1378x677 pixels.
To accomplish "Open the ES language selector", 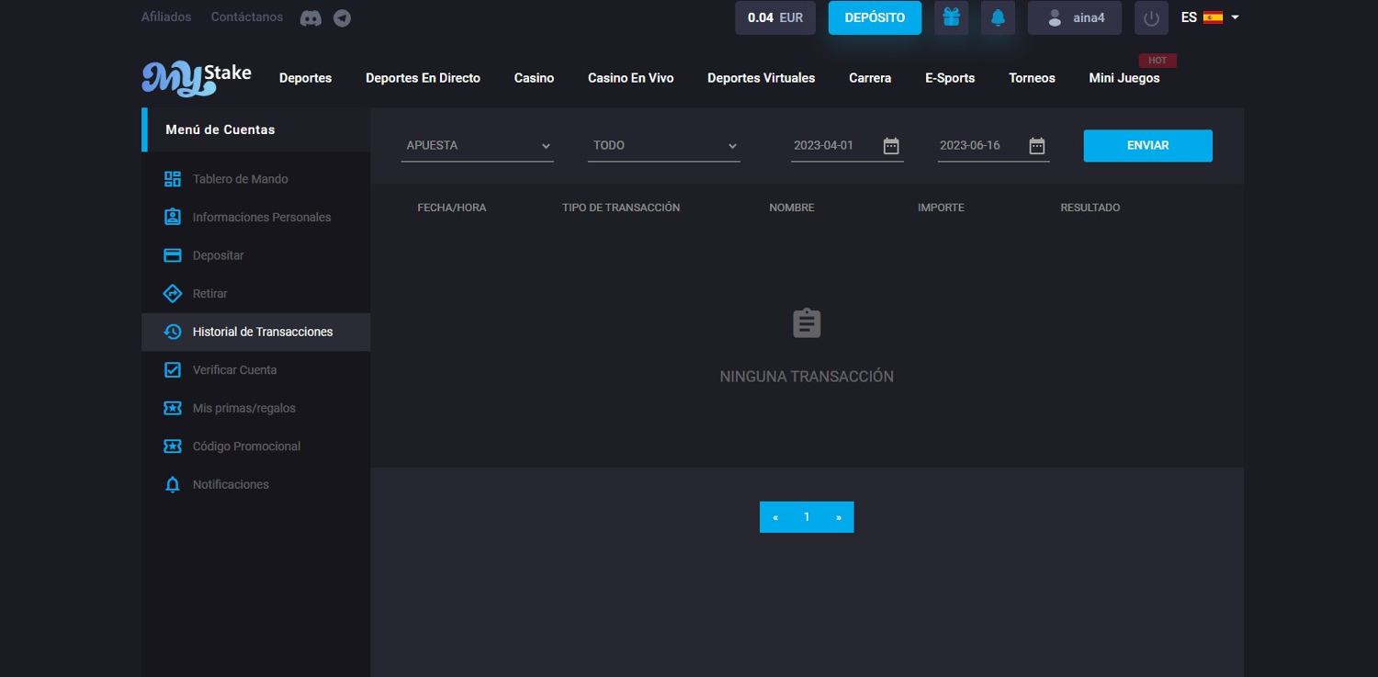I will pos(1210,17).
